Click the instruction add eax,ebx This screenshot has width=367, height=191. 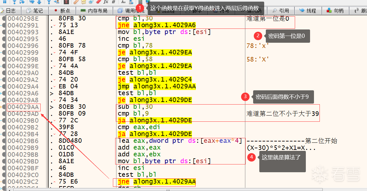[139, 154]
